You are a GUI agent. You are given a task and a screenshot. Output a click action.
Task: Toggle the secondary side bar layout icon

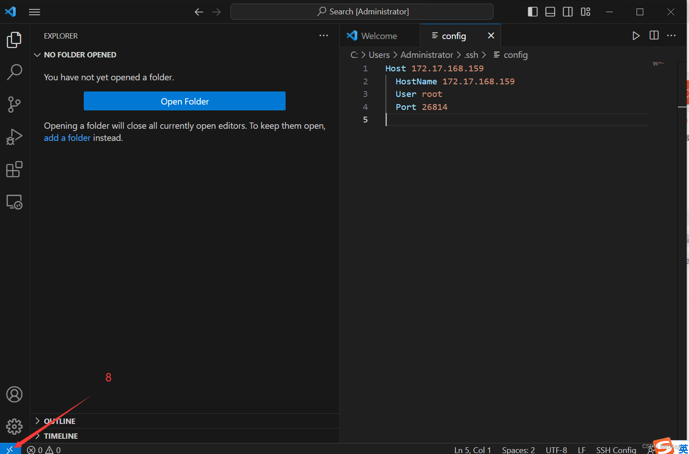568,12
